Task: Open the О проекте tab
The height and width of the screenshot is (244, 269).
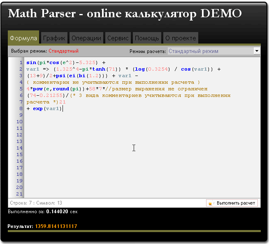Action: 181,38
